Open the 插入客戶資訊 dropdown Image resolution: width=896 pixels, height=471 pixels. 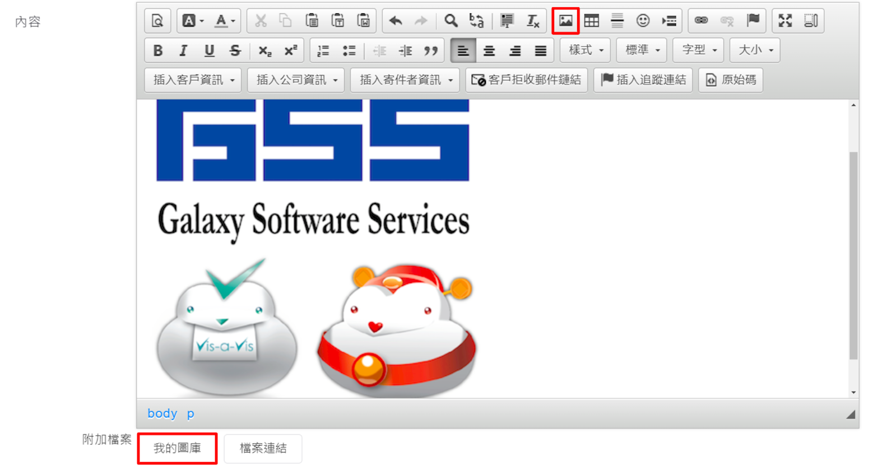pyautogui.click(x=193, y=80)
